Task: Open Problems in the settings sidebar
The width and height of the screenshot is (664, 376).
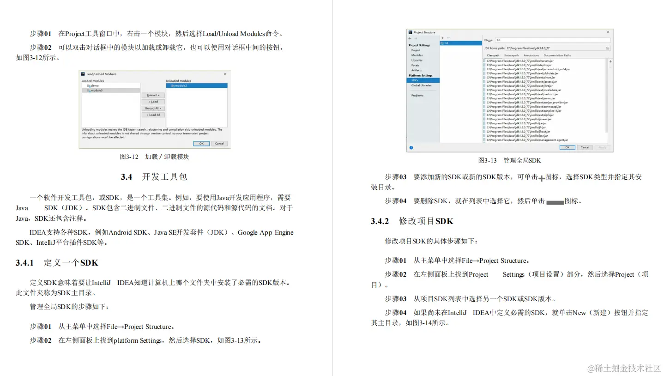Action: coord(417,96)
